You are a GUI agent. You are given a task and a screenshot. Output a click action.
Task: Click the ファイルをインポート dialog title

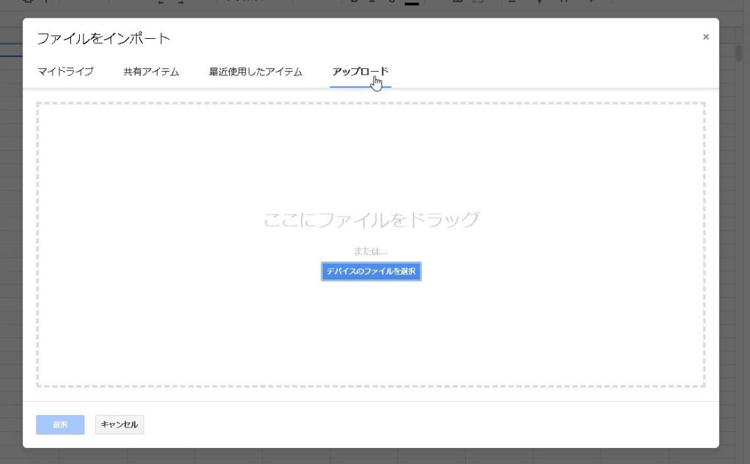pos(103,38)
